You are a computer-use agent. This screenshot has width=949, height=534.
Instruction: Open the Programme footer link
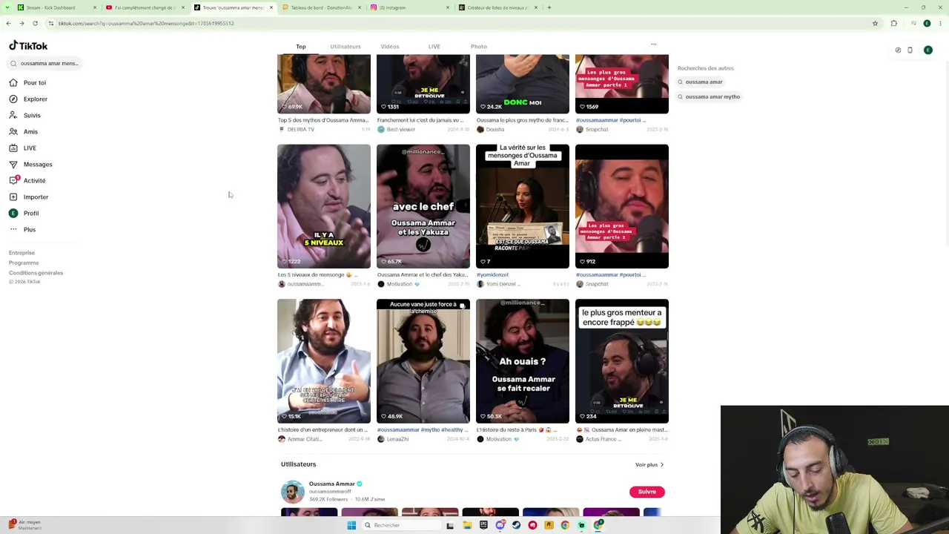pyautogui.click(x=24, y=263)
